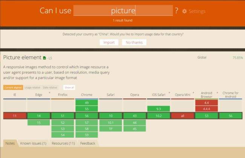The image size is (245, 158).
Task: Click the Android Browser column header
Action: [x=207, y=95]
